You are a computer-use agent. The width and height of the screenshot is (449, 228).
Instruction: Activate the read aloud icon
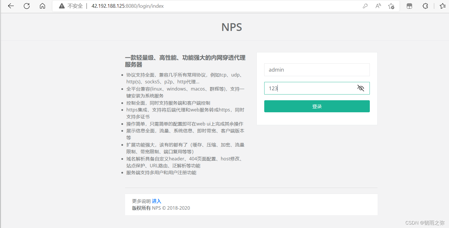378,6
